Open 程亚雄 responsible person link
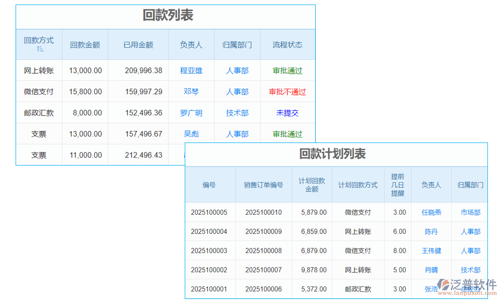 click(x=191, y=70)
